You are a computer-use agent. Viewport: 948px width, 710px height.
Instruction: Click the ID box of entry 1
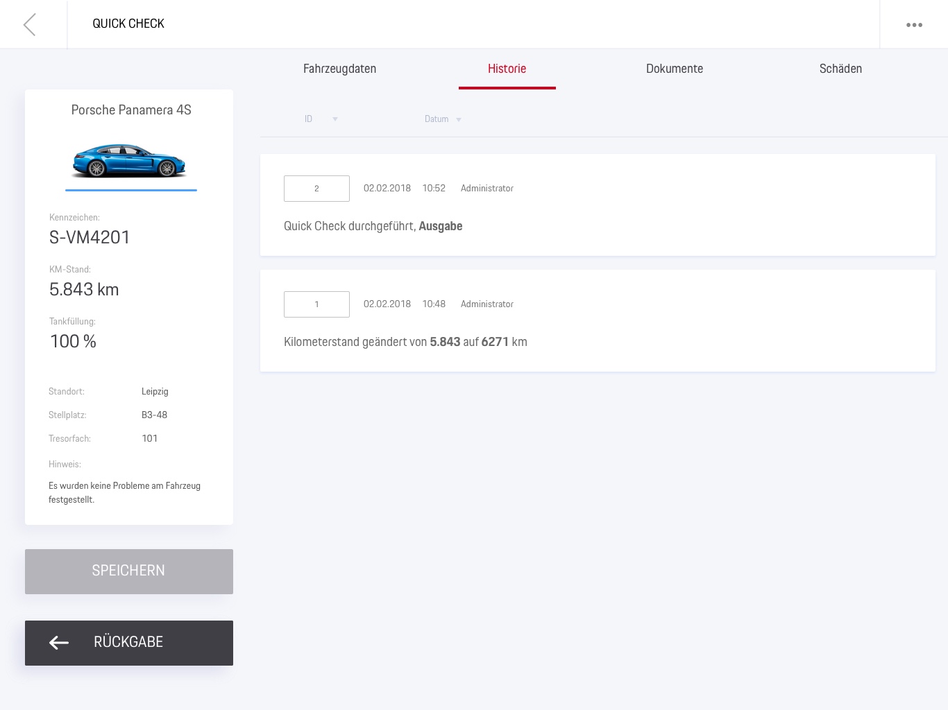(316, 304)
